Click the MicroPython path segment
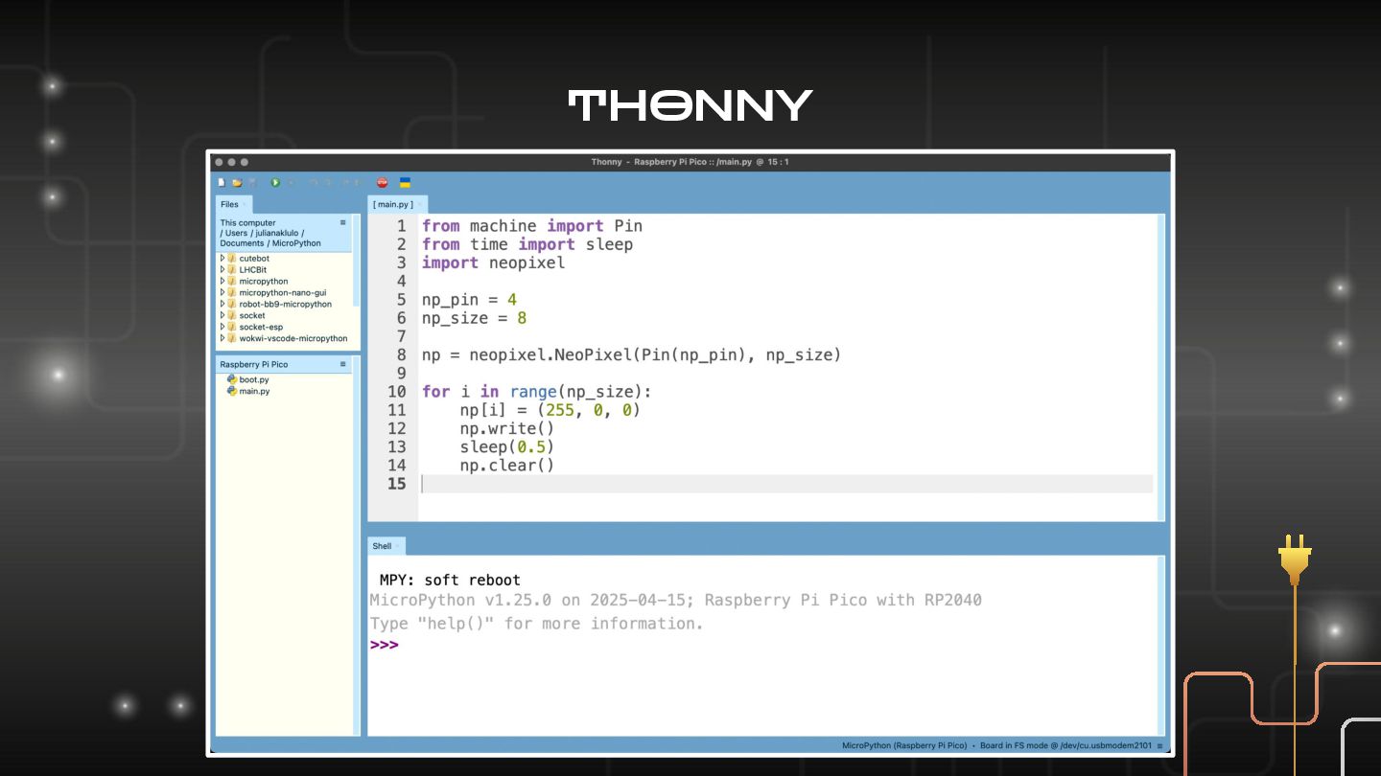1381x776 pixels. (x=296, y=243)
